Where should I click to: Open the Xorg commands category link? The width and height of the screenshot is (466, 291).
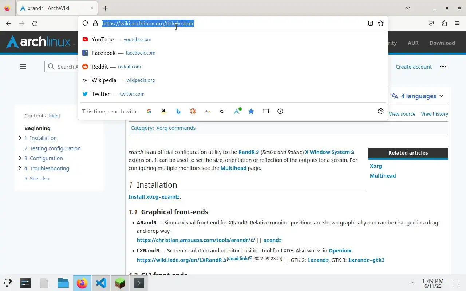pyautogui.click(x=176, y=128)
